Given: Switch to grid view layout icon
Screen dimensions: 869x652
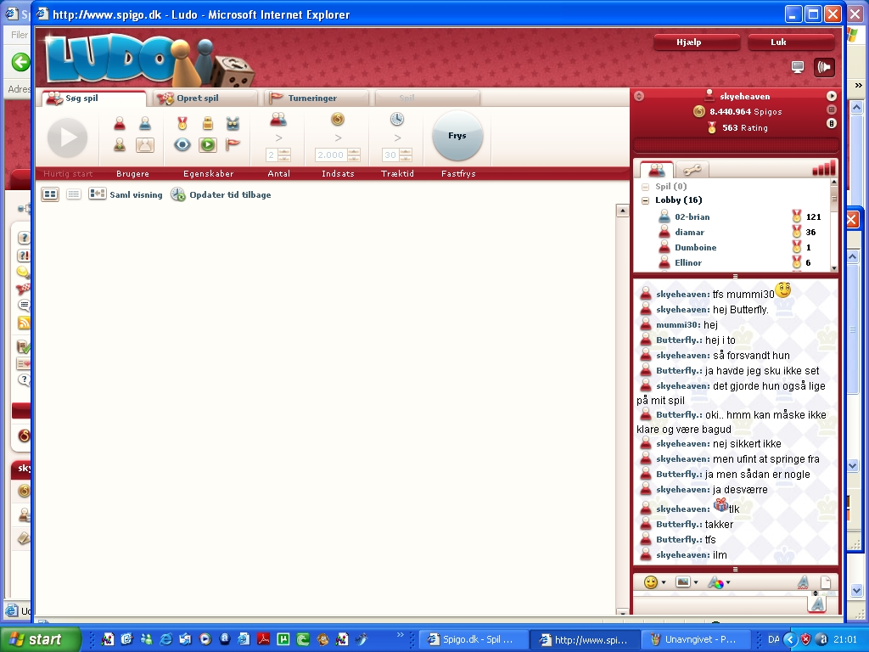Looking at the screenshot, I should (x=51, y=194).
